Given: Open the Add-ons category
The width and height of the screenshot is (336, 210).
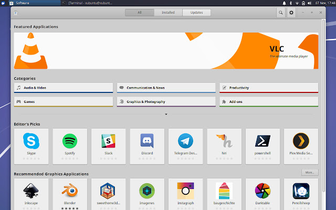Looking at the screenshot, I should [269, 102].
